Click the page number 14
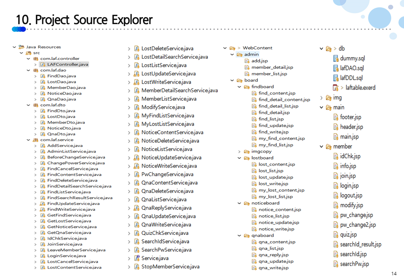The image size is (404, 280). click(394, 273)
